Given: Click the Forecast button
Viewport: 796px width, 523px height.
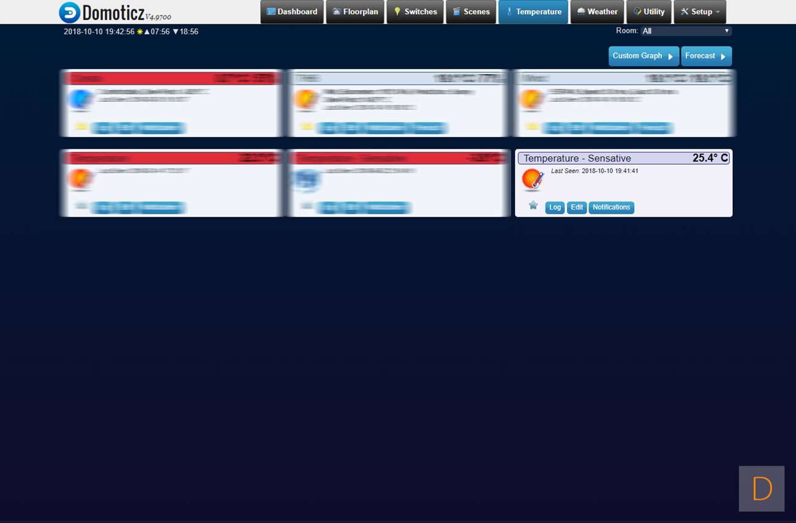Looking at the screenshot, I should tap(707, 56).
